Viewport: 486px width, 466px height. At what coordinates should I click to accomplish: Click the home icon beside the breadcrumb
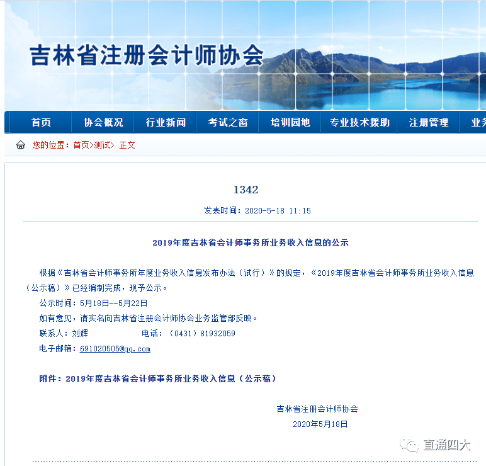20,145
